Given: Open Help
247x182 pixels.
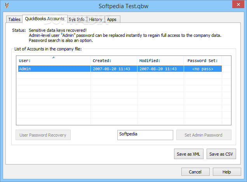Looking at the screenshot, I should (227, 172).
